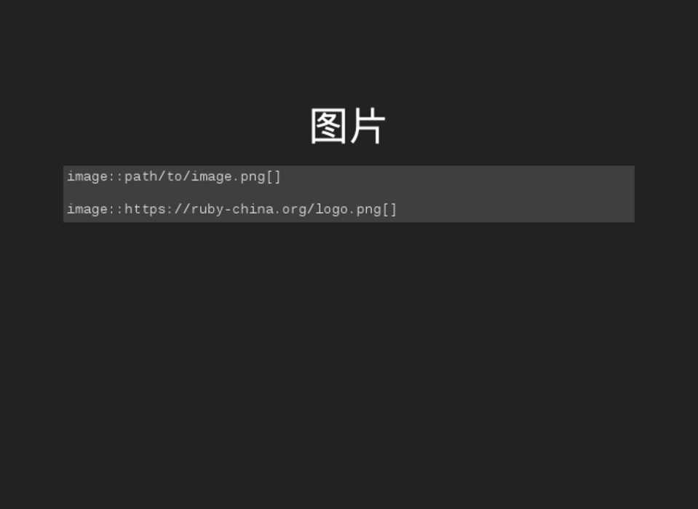Click the path/to/image.png path text
698x509 pixels.
point(194,177)
